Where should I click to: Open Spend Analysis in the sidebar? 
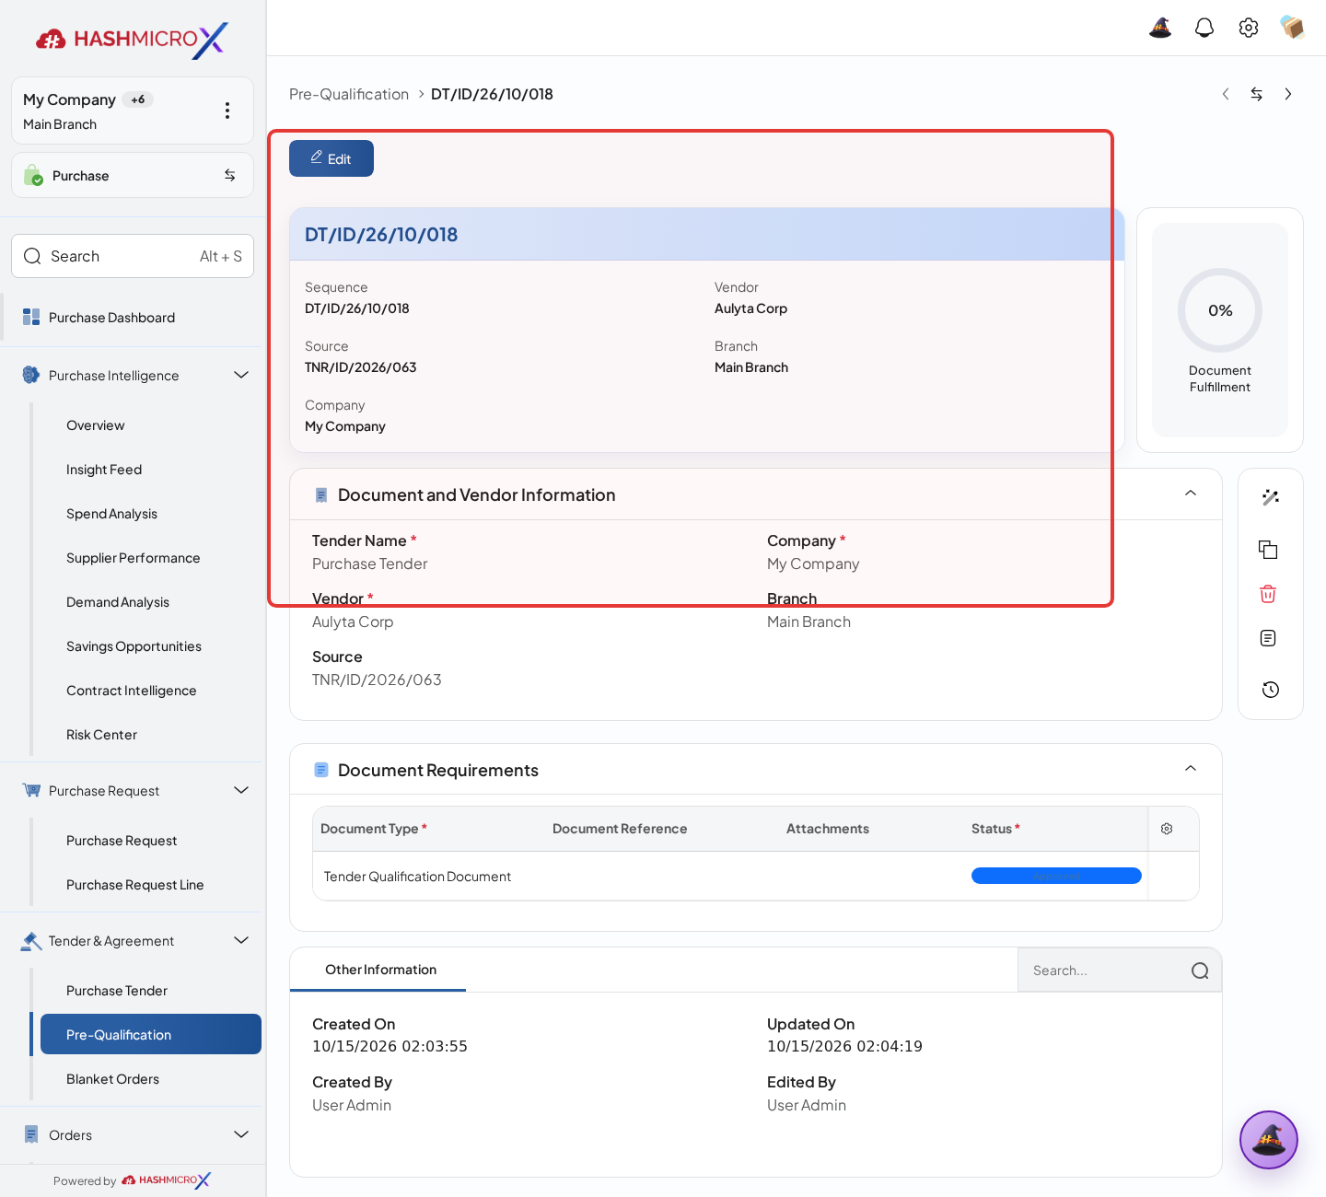click(x=111, y=514)
